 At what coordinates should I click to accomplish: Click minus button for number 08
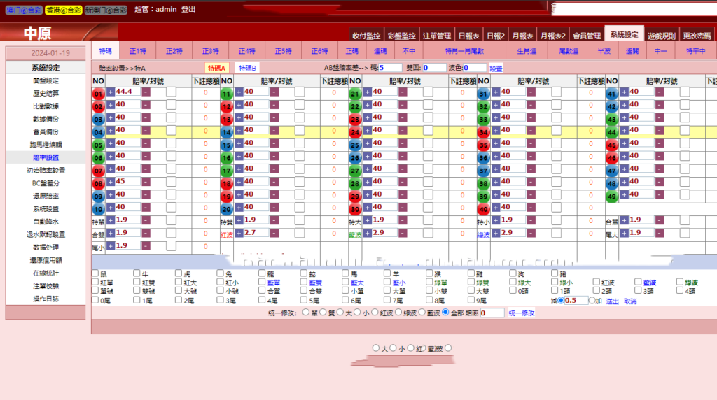click(146, 182)
